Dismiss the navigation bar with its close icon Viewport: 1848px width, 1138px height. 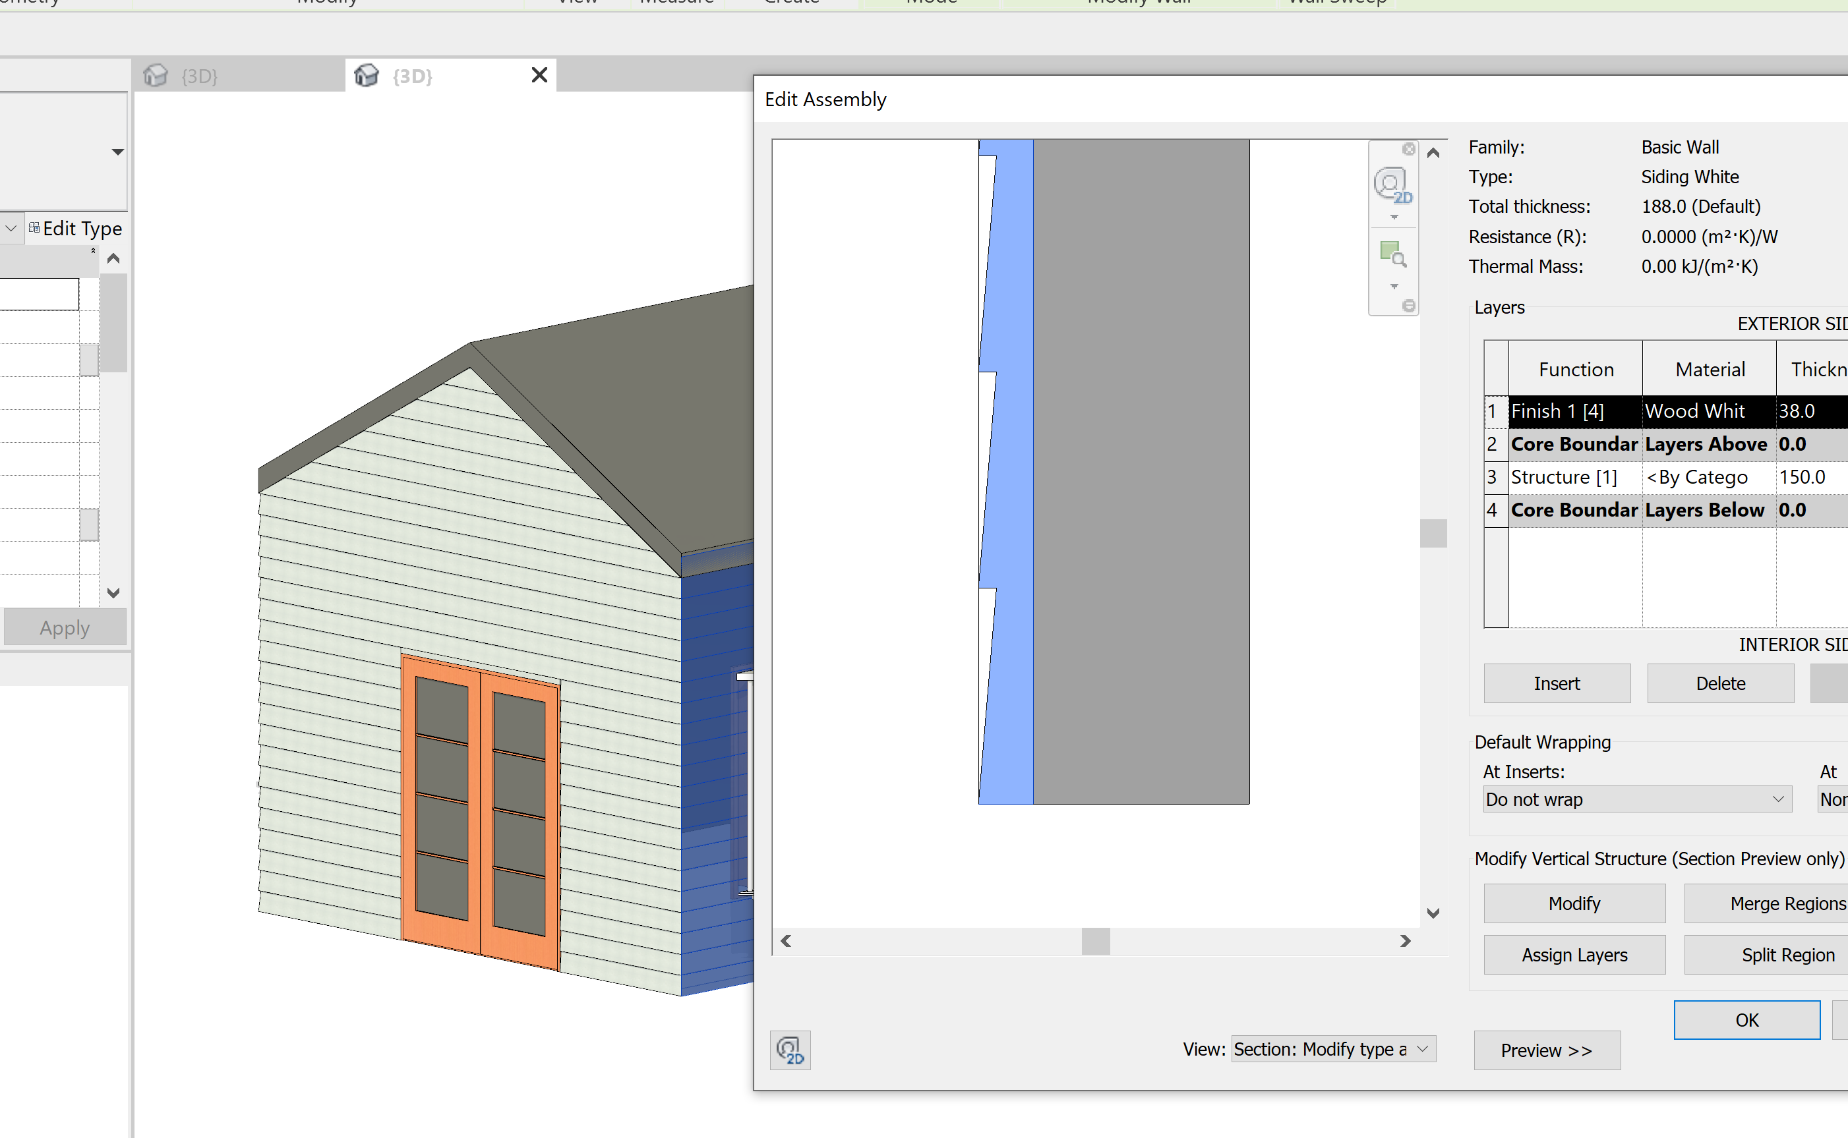click(1409, 150)
